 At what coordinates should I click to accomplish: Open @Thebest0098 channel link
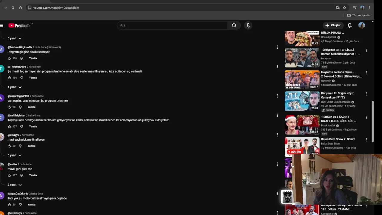[17, 67]
